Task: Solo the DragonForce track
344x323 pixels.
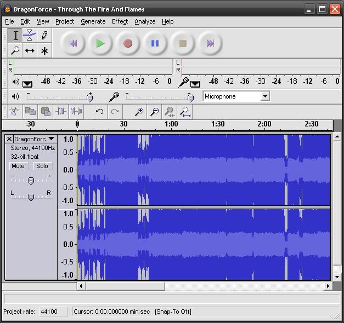Action: (x=42, y=166)
